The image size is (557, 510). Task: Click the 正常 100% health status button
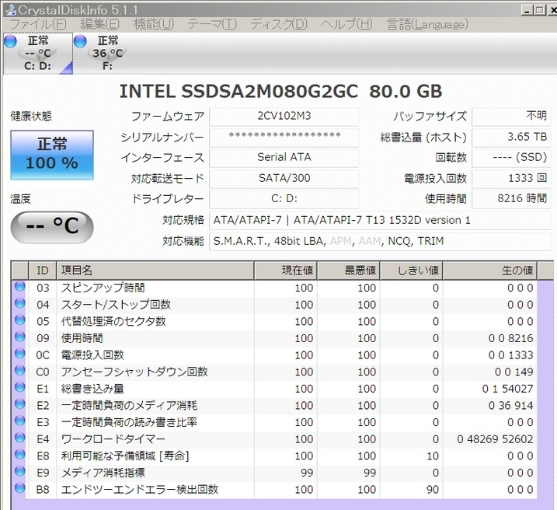pyautogui.click(x=52, y=155)
